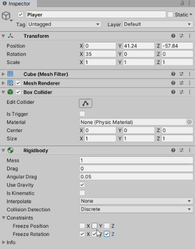195x249 pixels.
Task: Open Transform component help reference
Action: pos(173,36)
